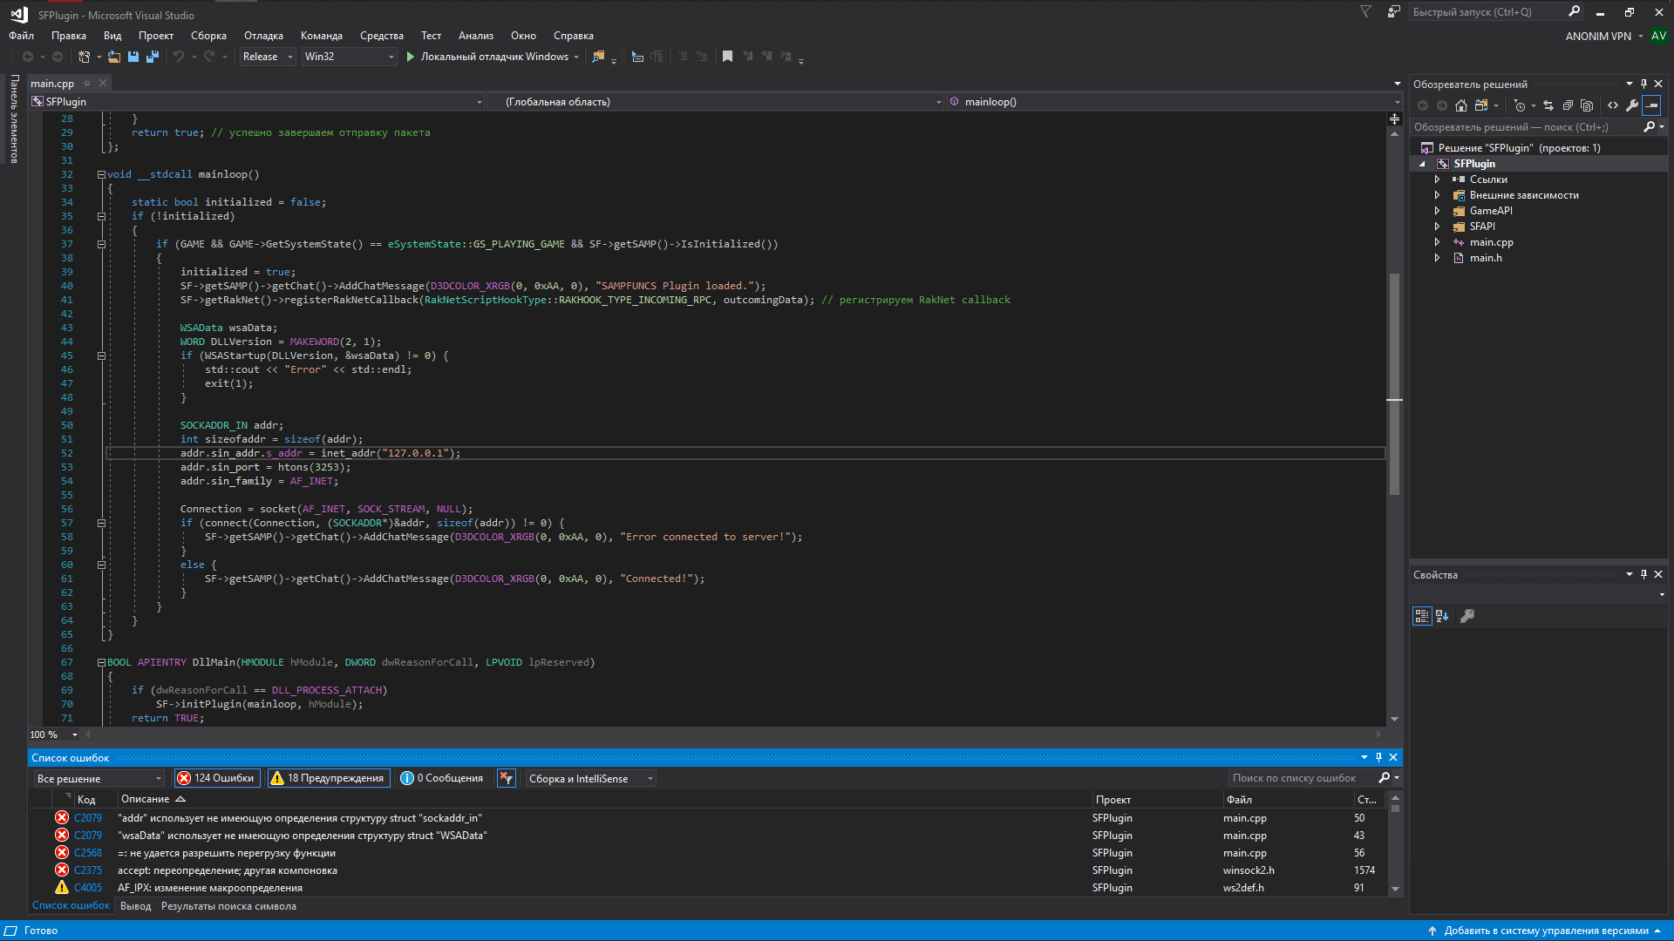
Task: Click the Find in Files toolbar icon
Action: (598, 57)
